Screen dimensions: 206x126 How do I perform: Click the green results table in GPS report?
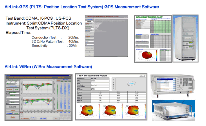click(160, 27)
